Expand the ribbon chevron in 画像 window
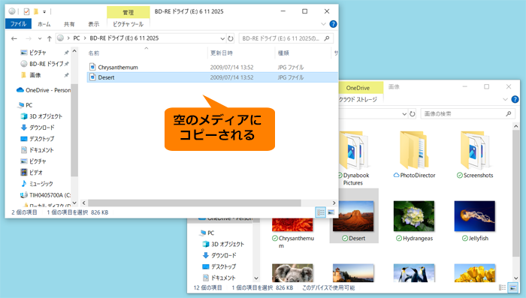 pyautogui.click(x=505, y=100)
